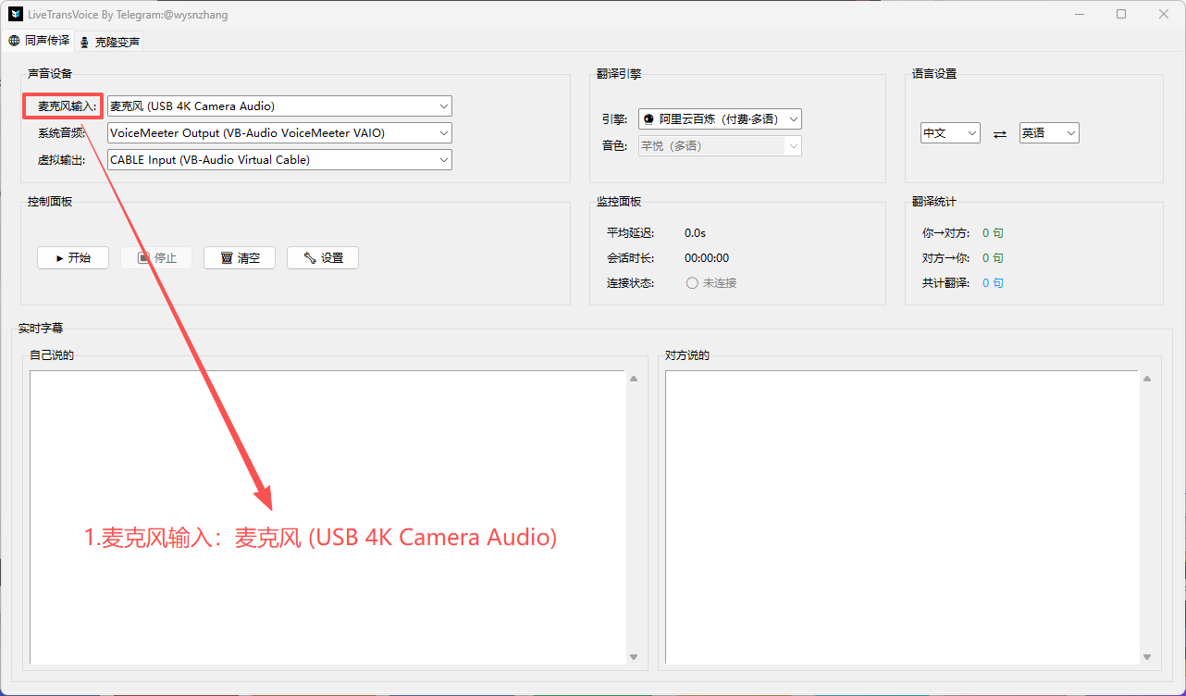Open the 麦克风 (USB 4K Camera Audio) dropdown

point(279,106)
